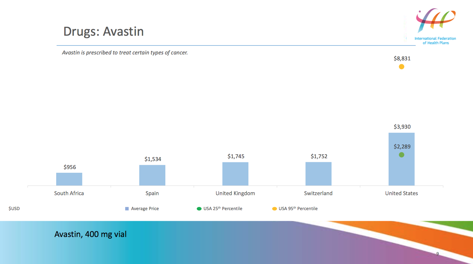Click the Average Price legend text
Viewport: 473px width, 264px height.
(x=145, y=209)
